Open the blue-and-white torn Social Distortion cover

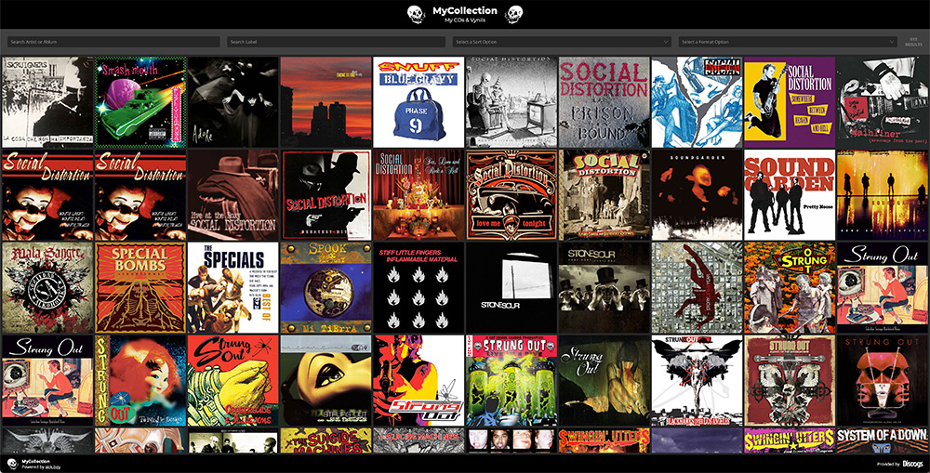pos(697,102)
